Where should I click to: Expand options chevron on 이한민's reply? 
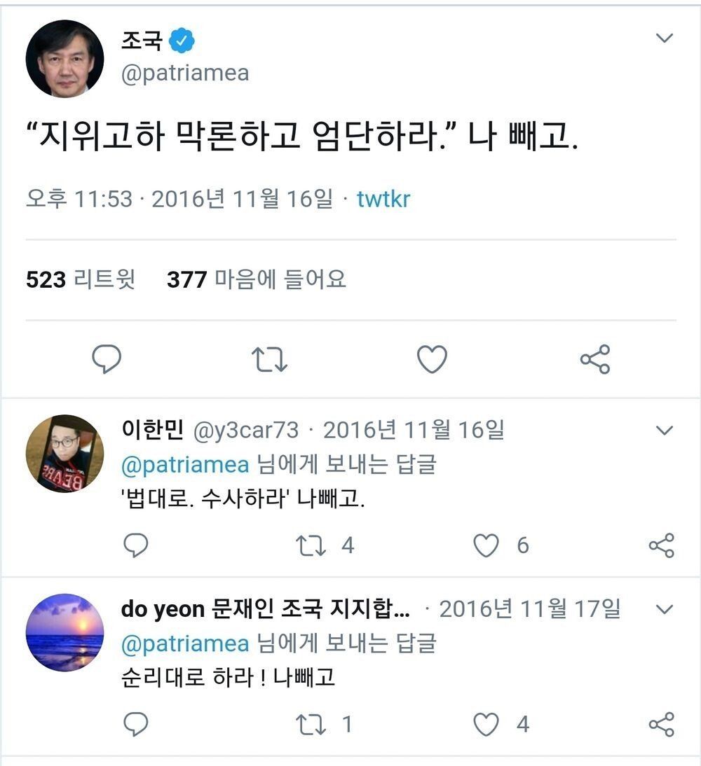point(664,430)
